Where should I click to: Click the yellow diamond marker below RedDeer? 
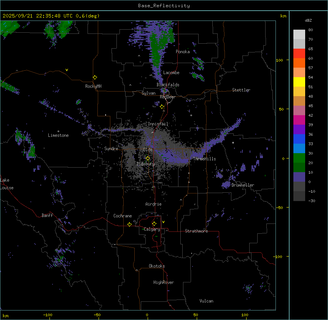click(x=162, y=107)
